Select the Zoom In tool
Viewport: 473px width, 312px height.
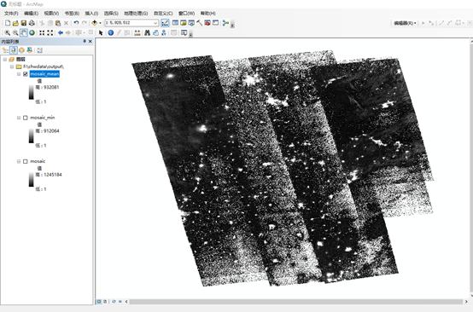(7, 32)
